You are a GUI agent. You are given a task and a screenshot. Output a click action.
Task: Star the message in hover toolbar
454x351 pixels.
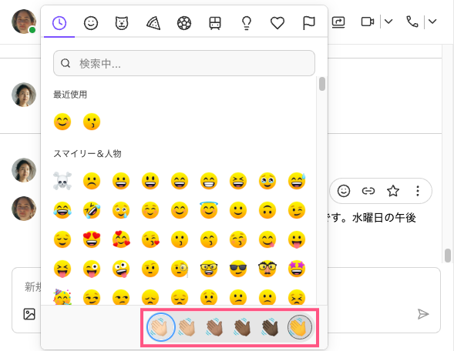pyautogui.click(x=393, y=191)
